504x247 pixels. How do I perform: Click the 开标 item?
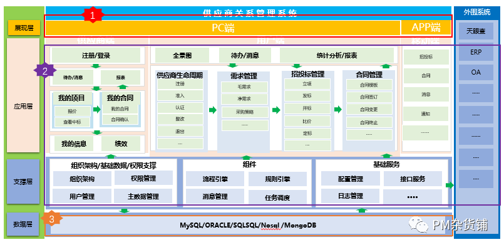[307, 108]
